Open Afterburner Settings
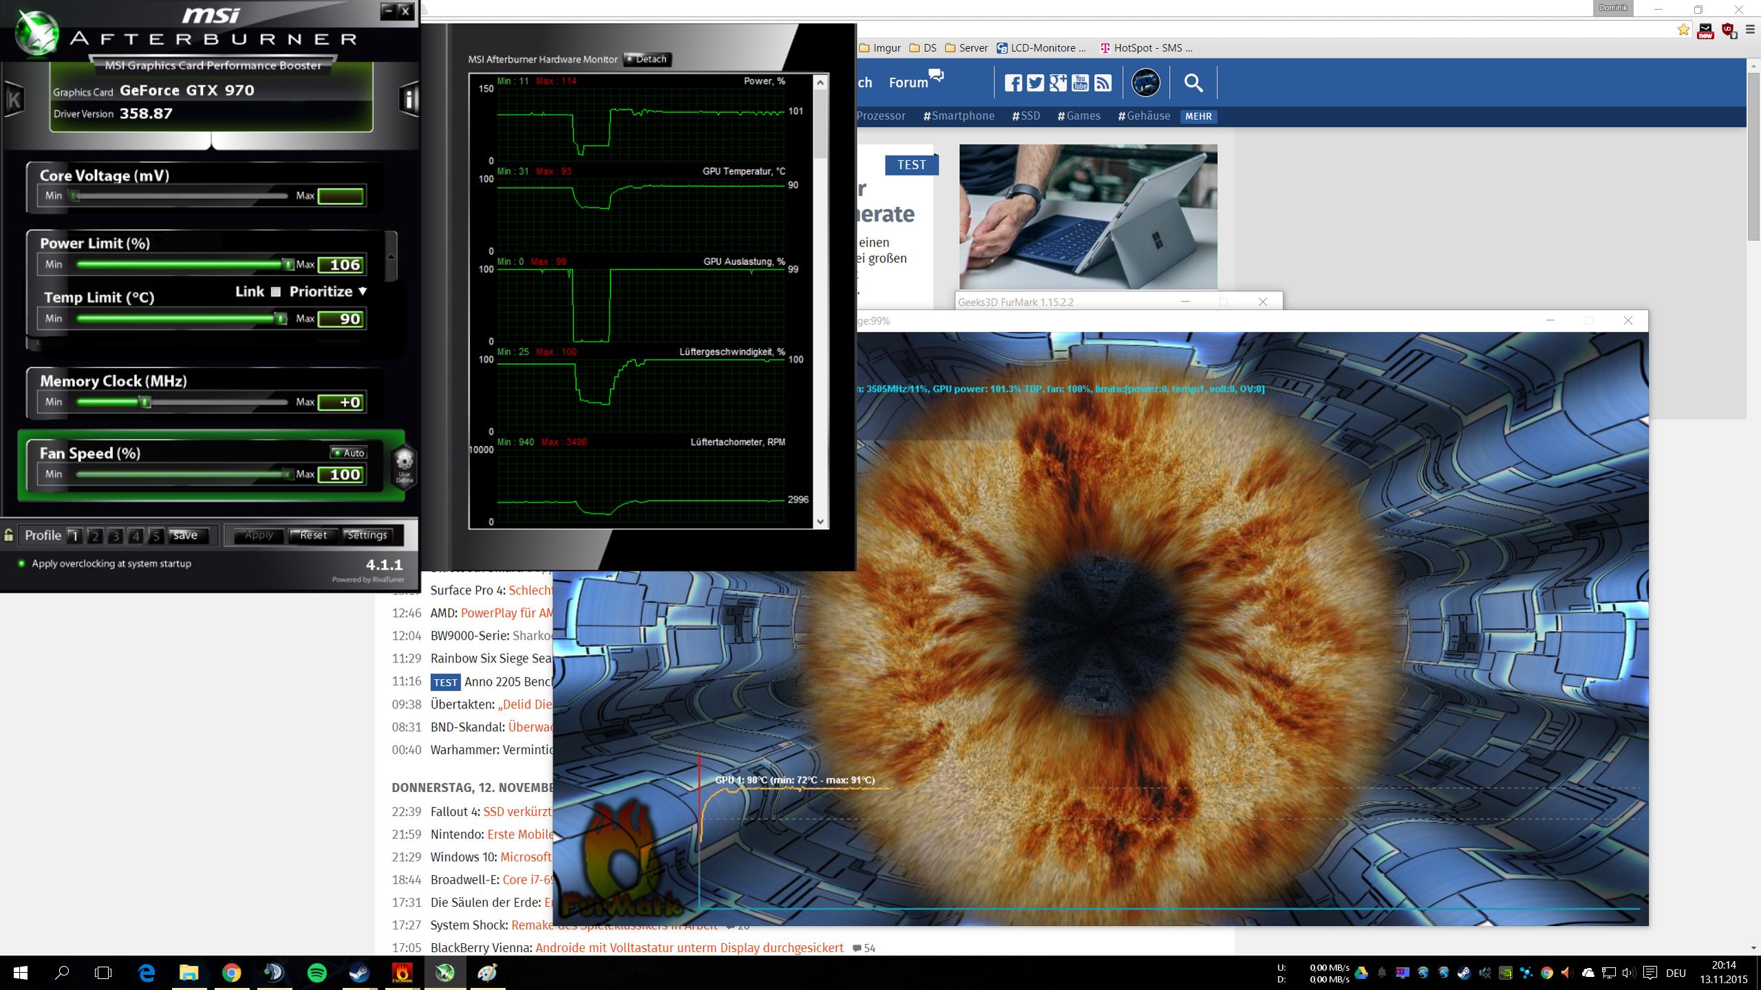This screenshot has width=1761, height=990. (x=367, y=535)
